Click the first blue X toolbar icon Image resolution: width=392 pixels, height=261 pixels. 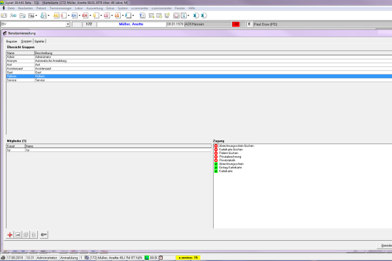pos(195,16)
